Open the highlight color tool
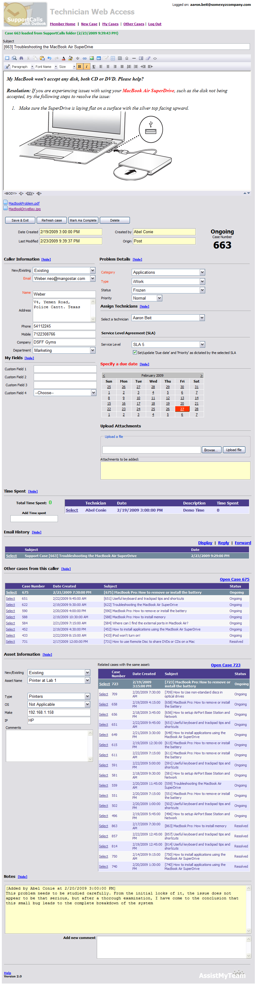The image size is (257, 986). click(70, 58)
